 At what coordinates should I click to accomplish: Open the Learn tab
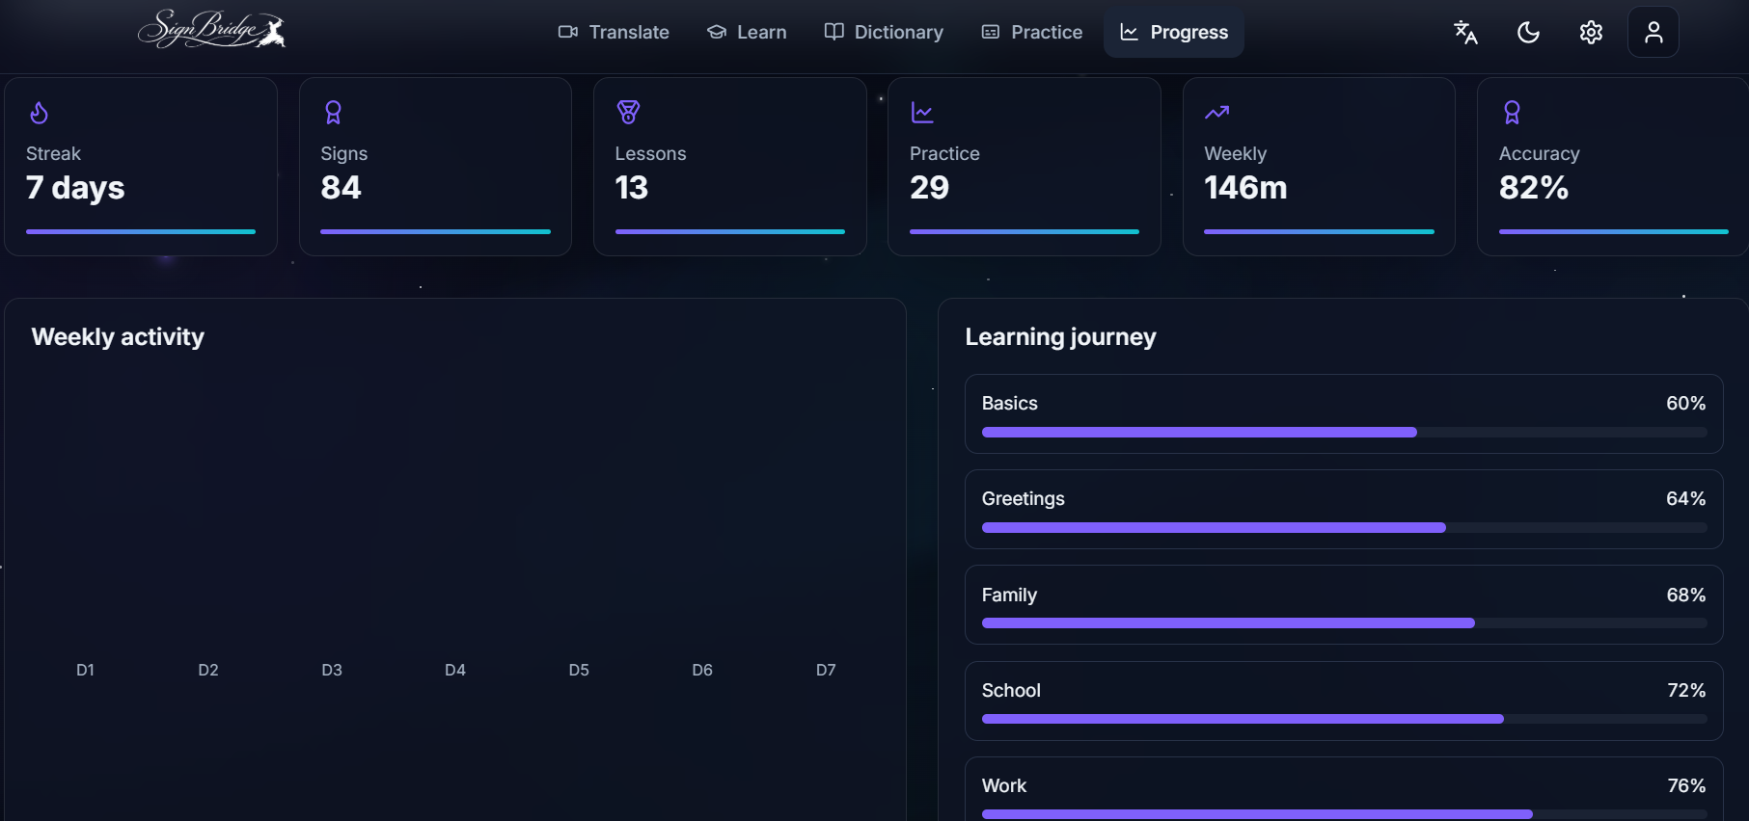[x=747, y=33]
